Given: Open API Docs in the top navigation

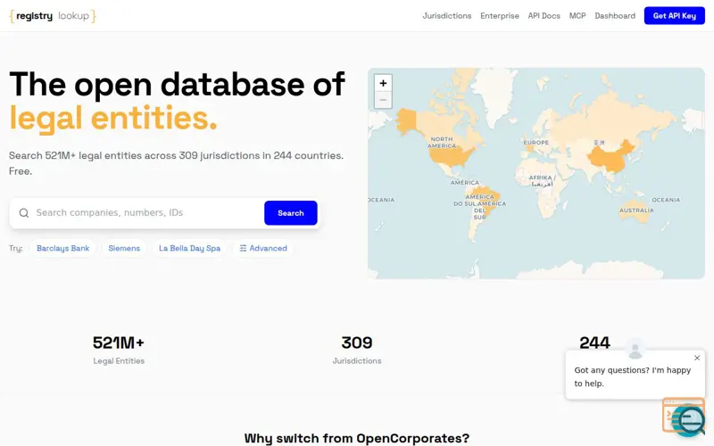Looking at the screenshot, I should (x=544, y=16).
